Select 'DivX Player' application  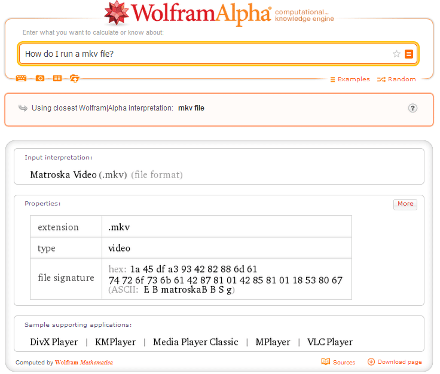[x=54, y=342]
